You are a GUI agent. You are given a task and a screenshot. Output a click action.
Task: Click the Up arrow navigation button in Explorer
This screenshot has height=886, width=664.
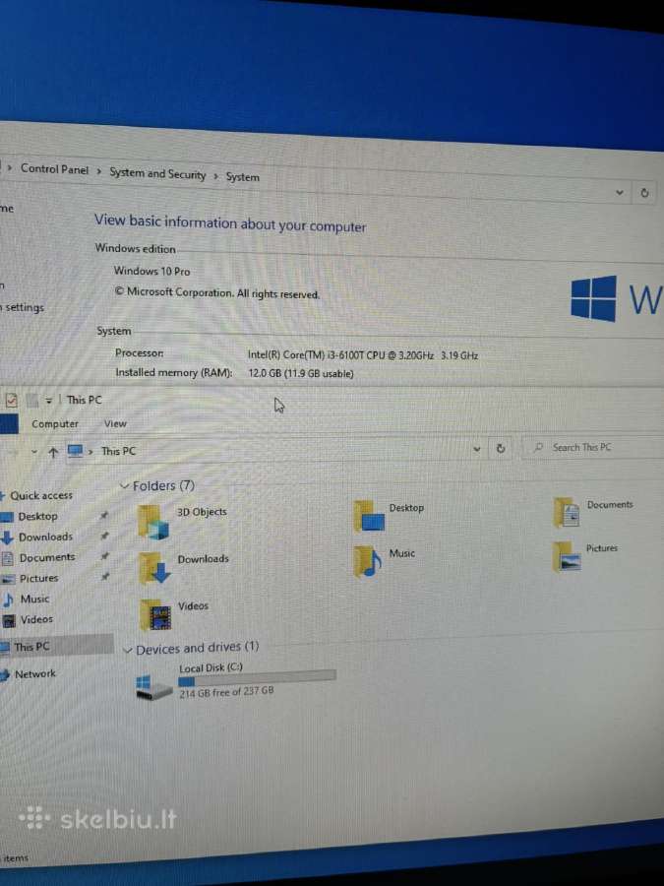52,452
